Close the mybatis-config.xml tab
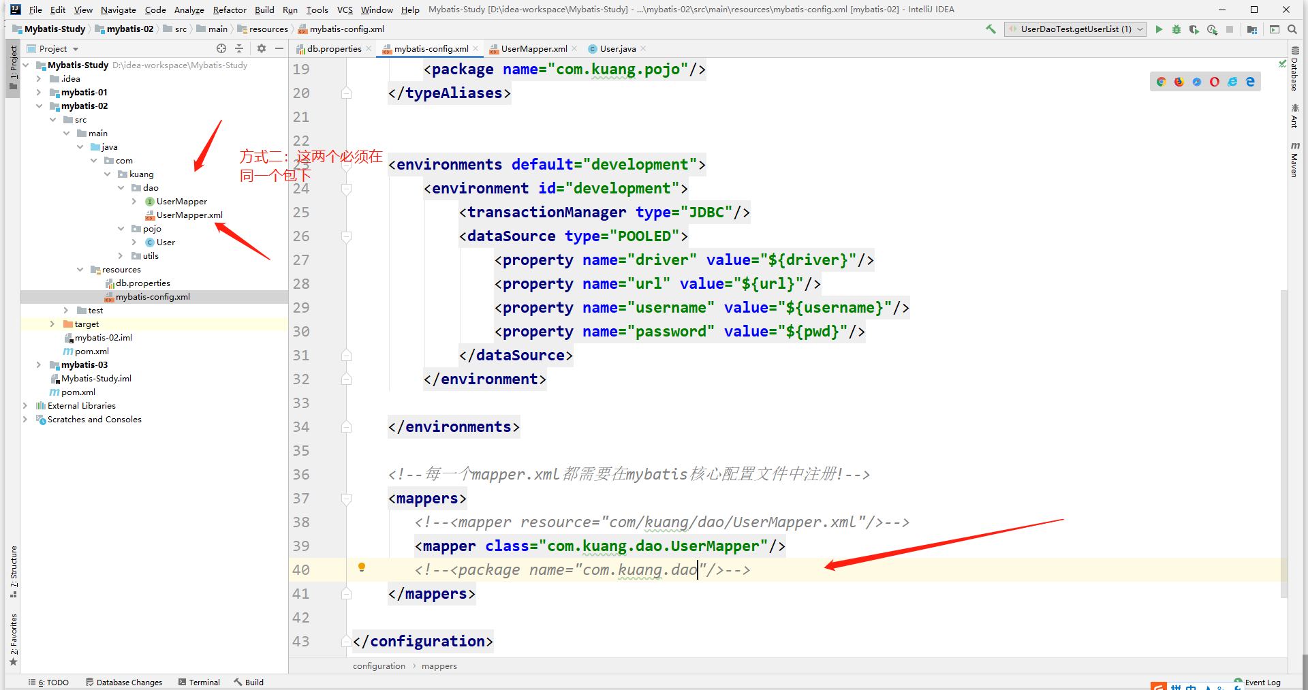Viewport: 1308px width, 690px height. [476, 48]
